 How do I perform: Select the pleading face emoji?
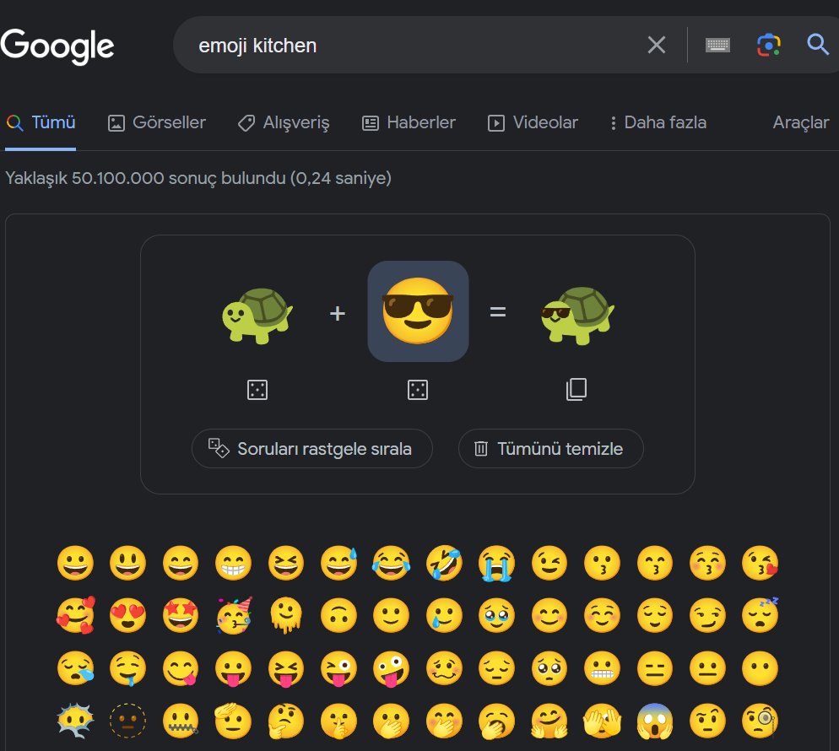(549, 668)
